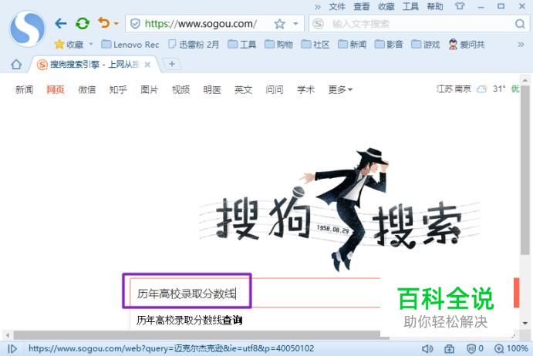The height and width of the screenshot is (356, 533).
Task: Click the vertical scrollbar down arrow
Action: 525,323
